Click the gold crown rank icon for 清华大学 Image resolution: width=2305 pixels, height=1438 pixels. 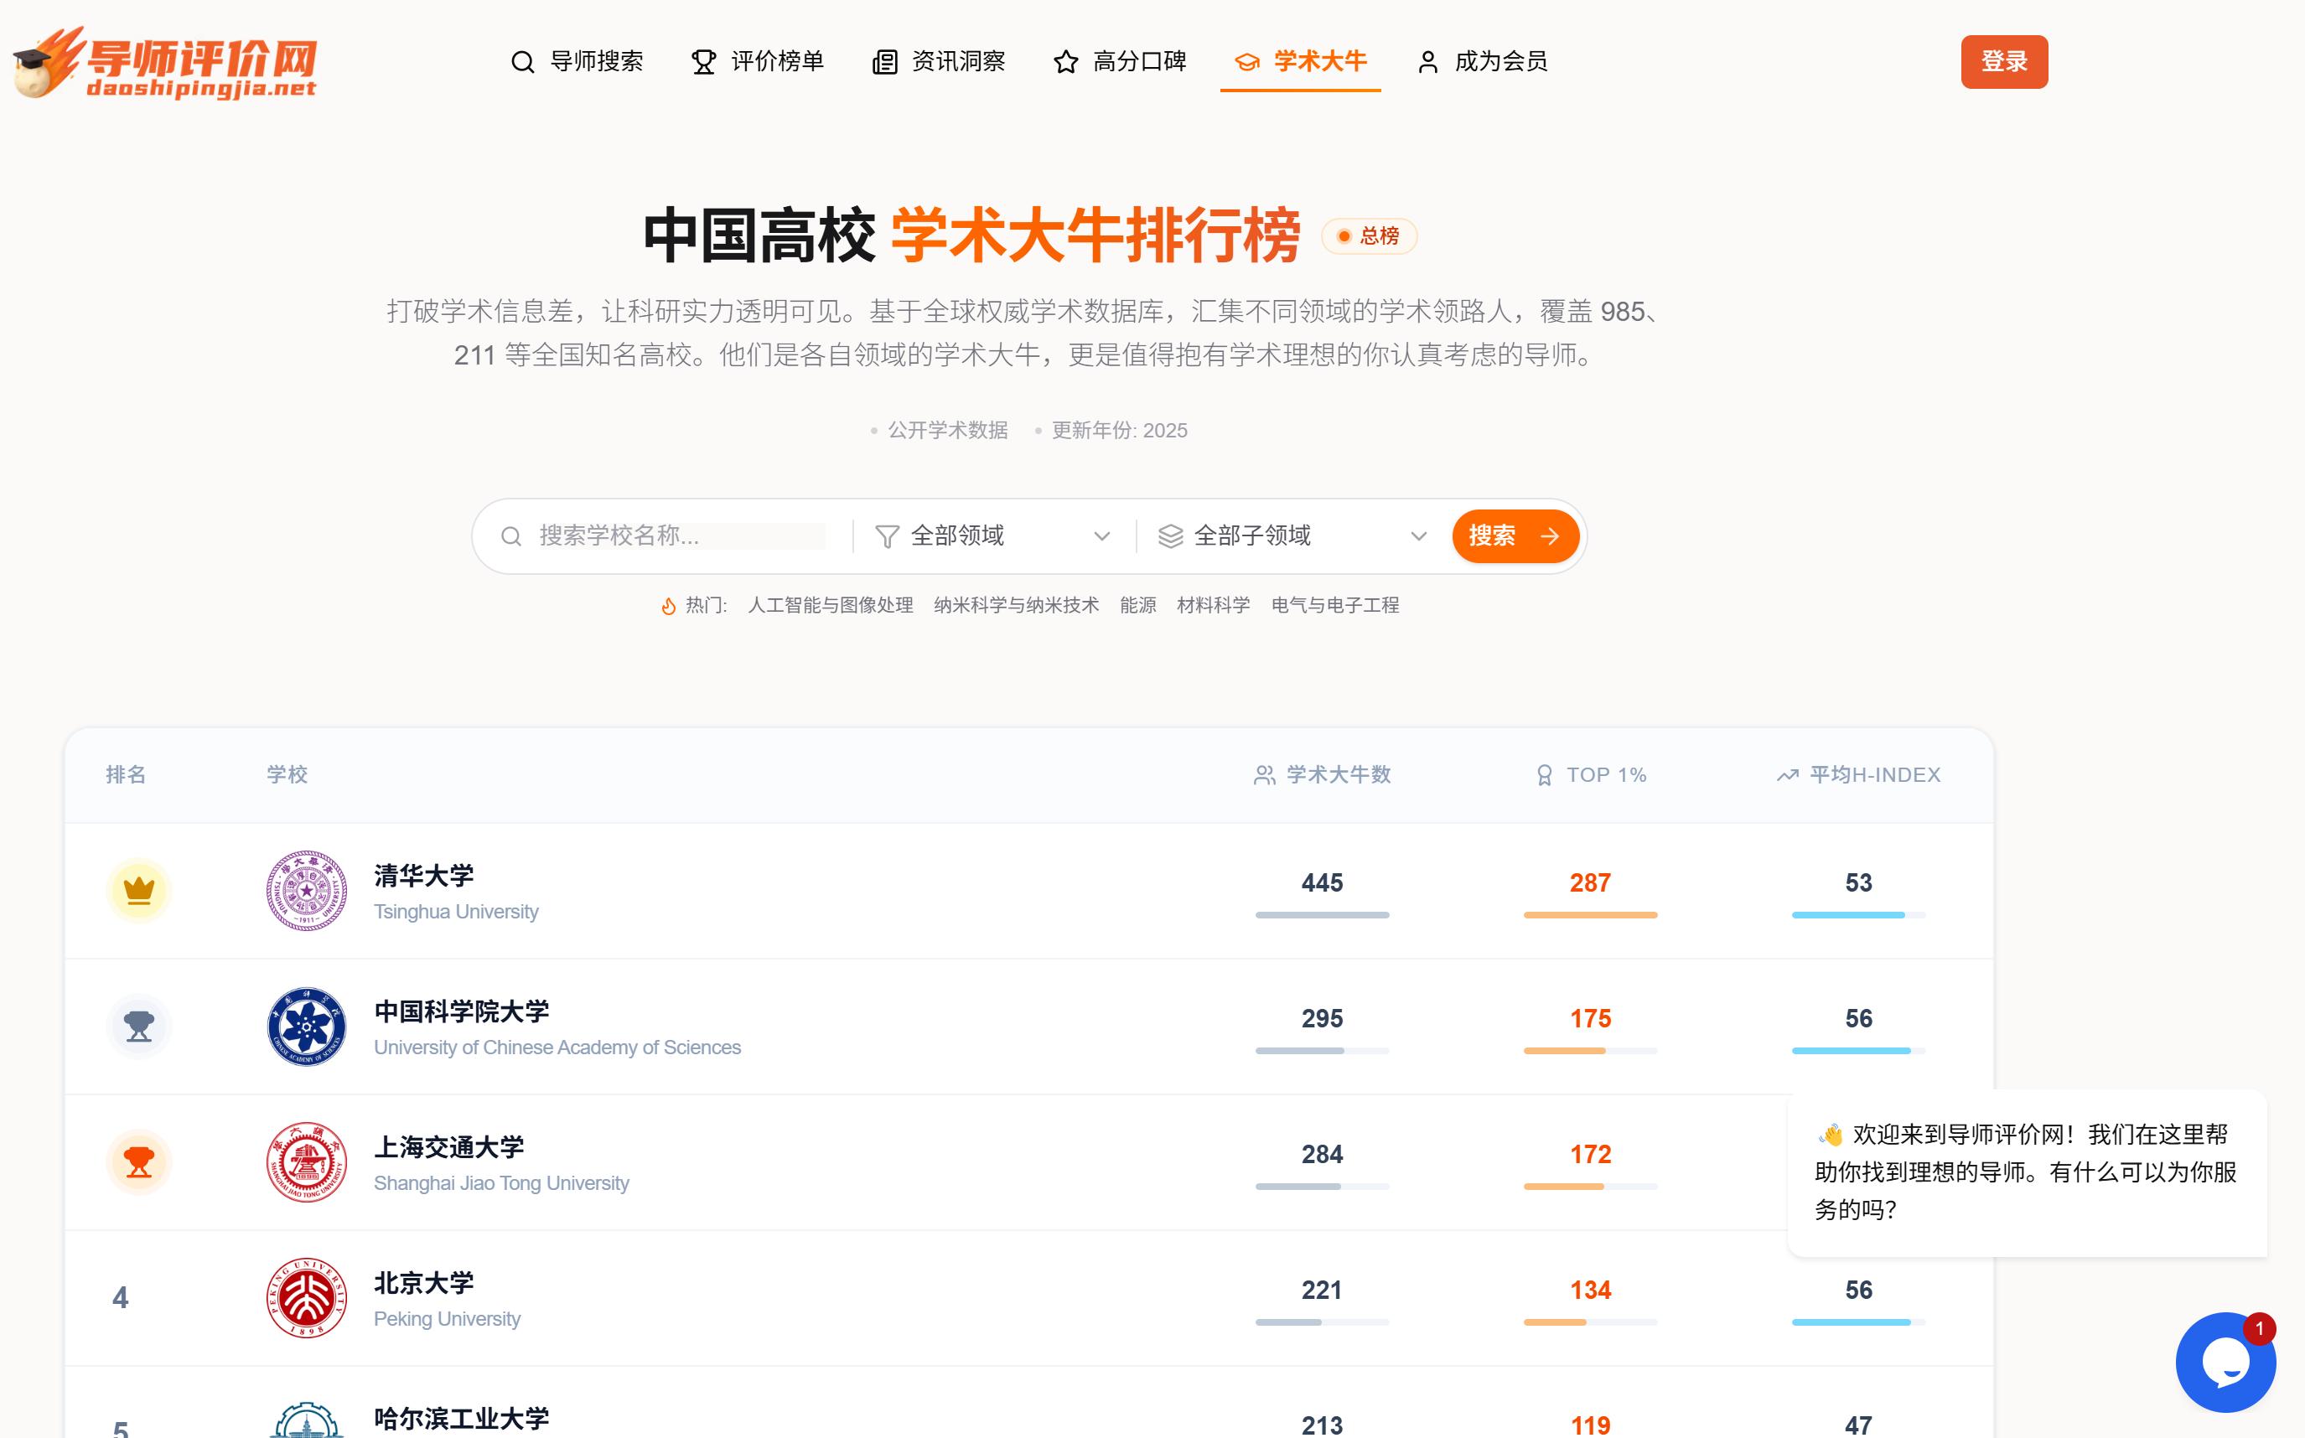coord(139,891)
